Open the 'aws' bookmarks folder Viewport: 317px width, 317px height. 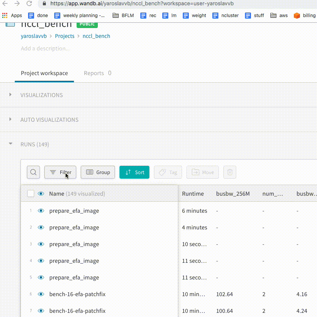tap(279, 16)
